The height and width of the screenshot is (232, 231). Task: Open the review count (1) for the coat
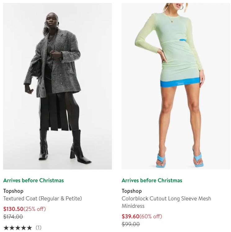point(38,228)
